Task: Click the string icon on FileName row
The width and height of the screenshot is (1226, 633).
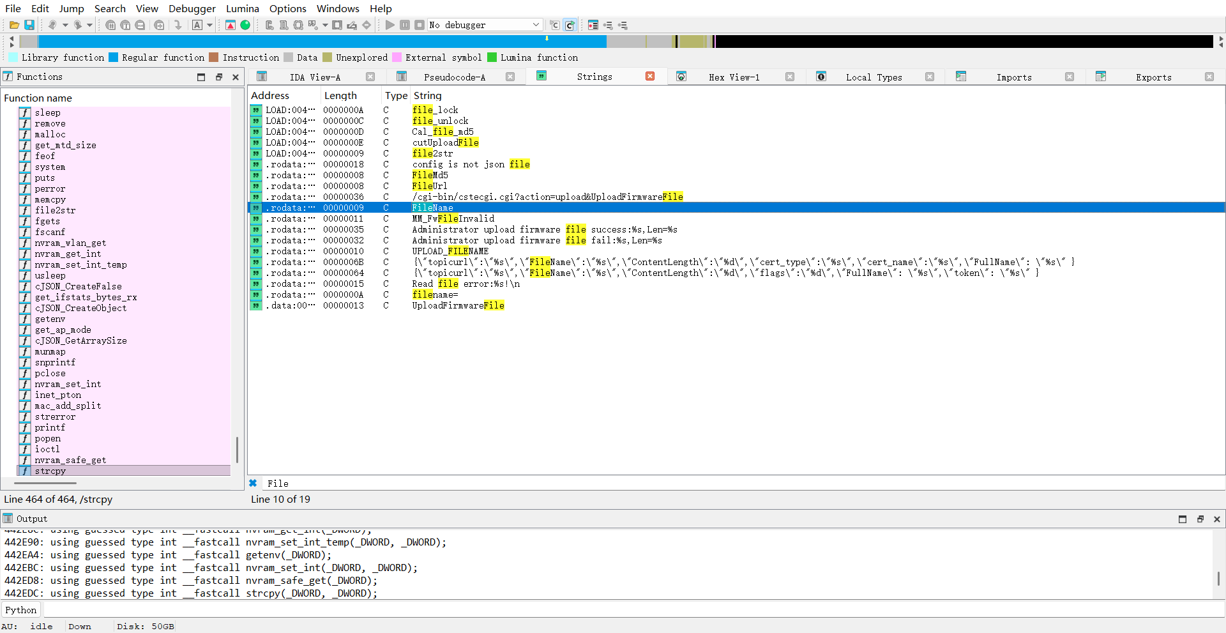Action: [x=256, y=208]
